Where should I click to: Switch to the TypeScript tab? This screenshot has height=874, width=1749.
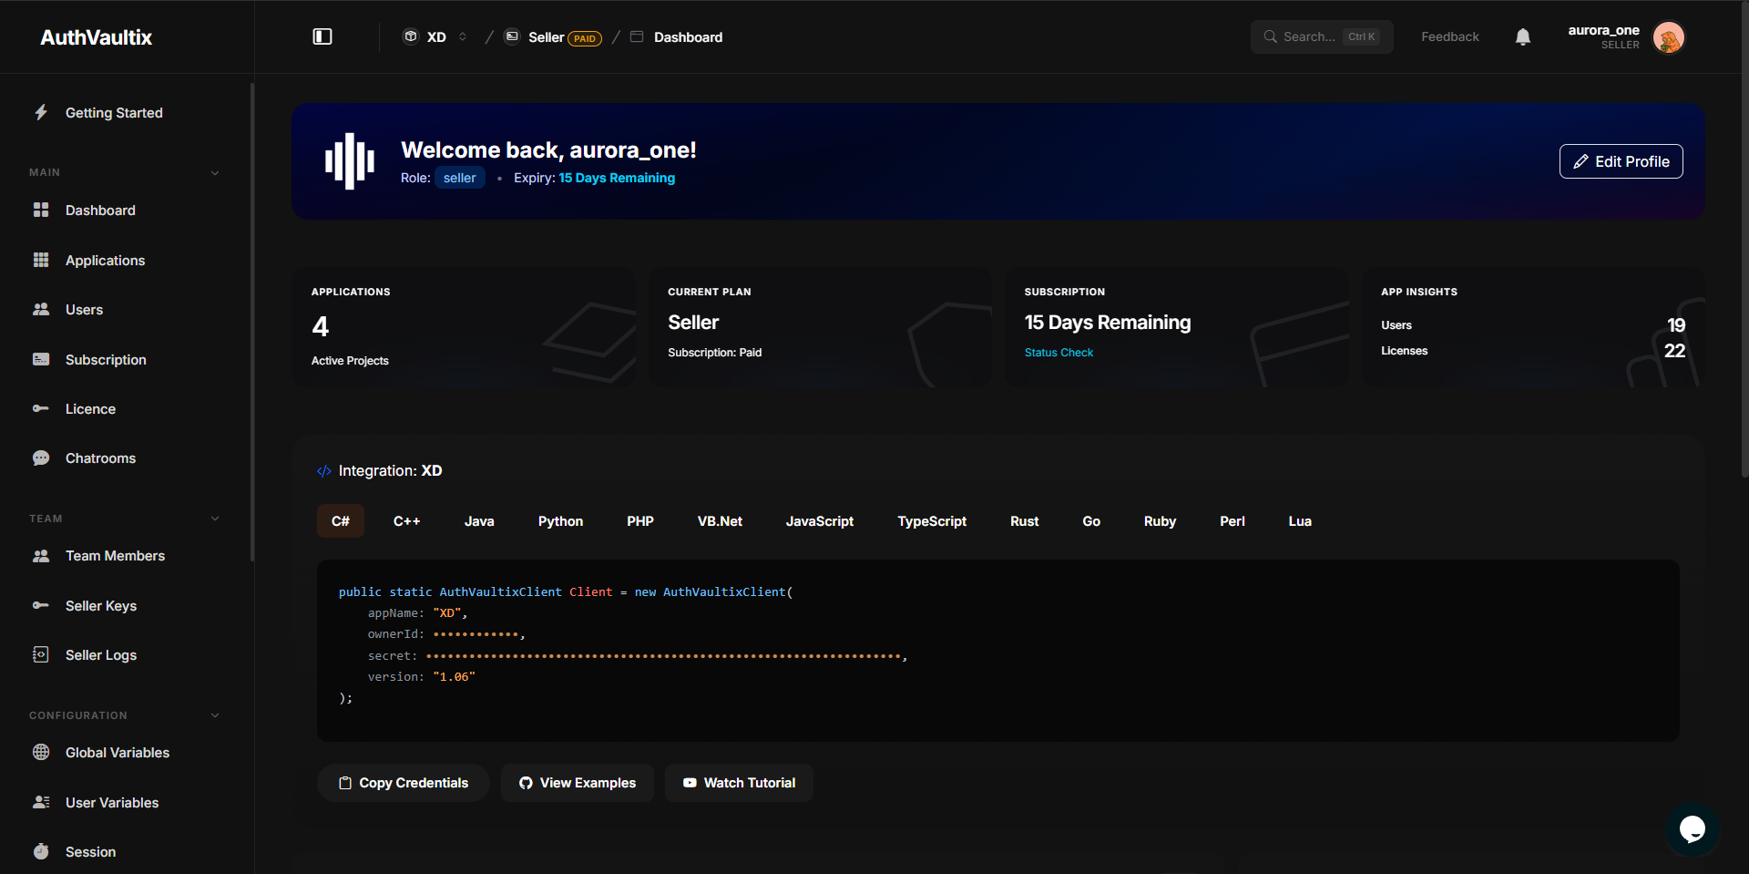pos(932,521)
